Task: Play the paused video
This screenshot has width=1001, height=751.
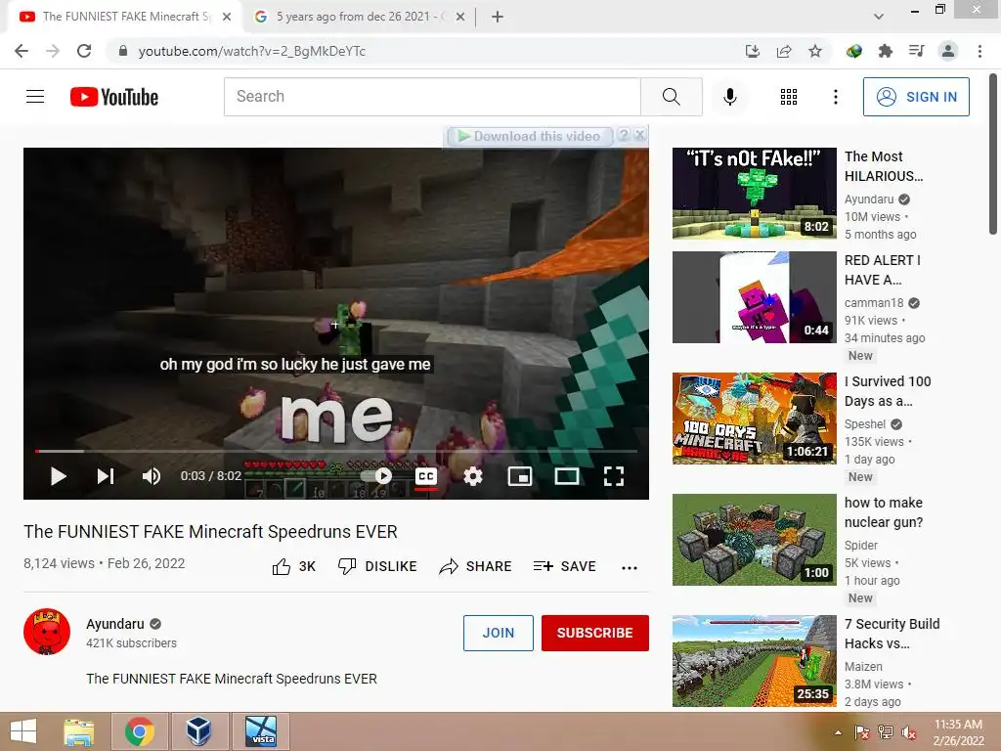Action: point(58,476)
